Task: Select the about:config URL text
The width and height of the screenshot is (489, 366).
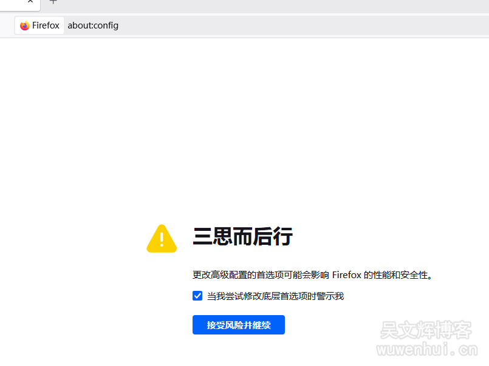Action: pyautogui.click(x=93, y=25)
